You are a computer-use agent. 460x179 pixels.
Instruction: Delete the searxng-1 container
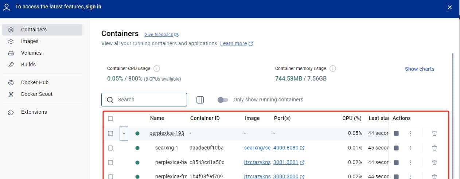[x=434, y=148]
